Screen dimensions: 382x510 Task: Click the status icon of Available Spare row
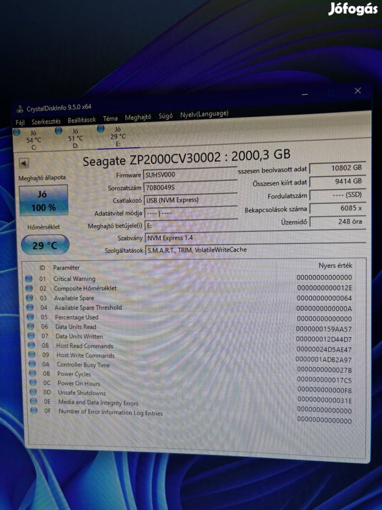tap(30, 297)
